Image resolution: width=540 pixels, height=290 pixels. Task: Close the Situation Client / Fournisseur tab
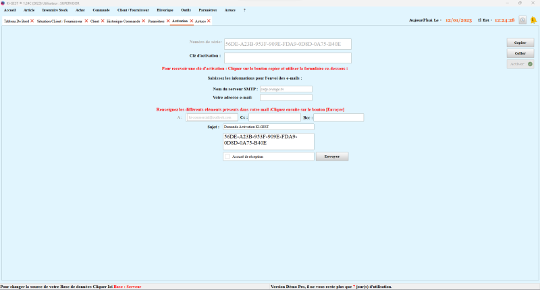tap(86, 22)
